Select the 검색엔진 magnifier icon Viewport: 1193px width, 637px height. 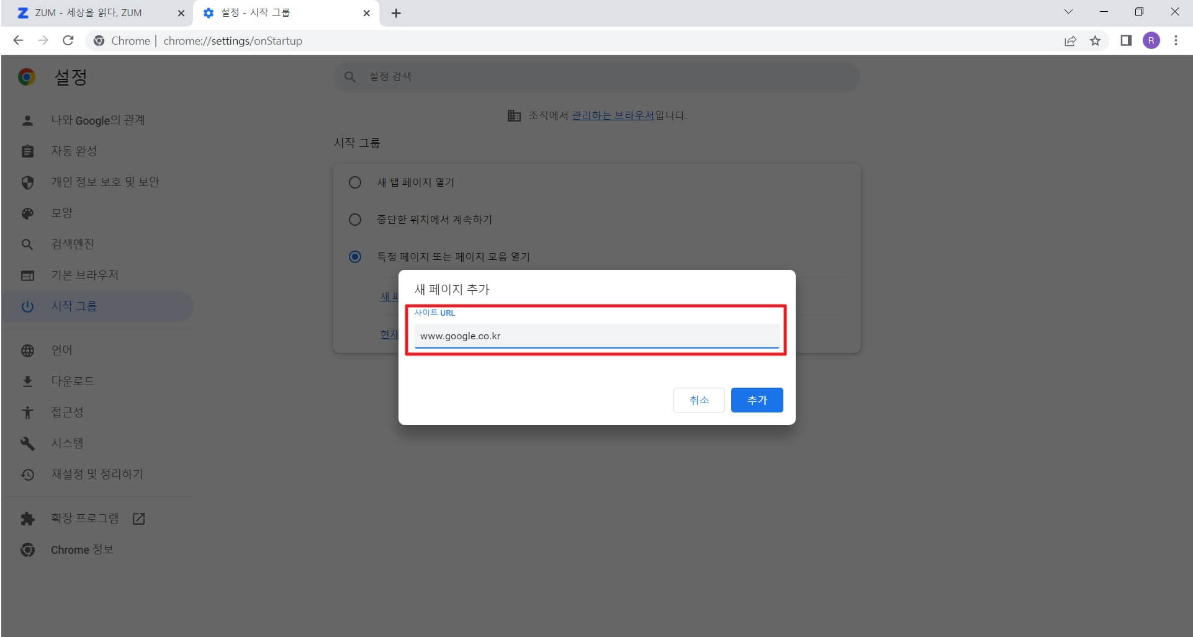pyautogui.click(x=28, y=244)
